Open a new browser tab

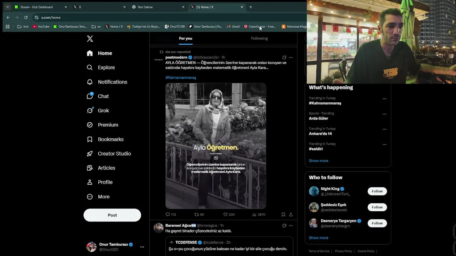click(x=250, y=7)
